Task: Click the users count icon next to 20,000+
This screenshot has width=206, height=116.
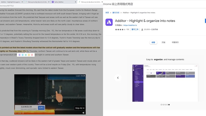Action: pos(142,30)
